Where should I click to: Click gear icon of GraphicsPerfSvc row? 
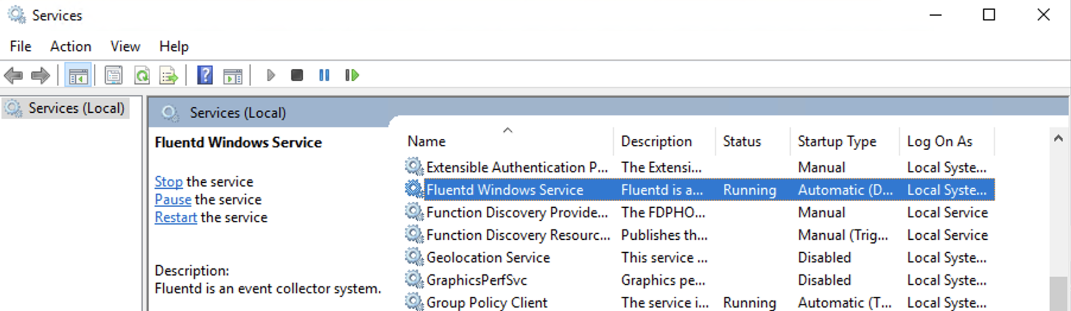414,280
